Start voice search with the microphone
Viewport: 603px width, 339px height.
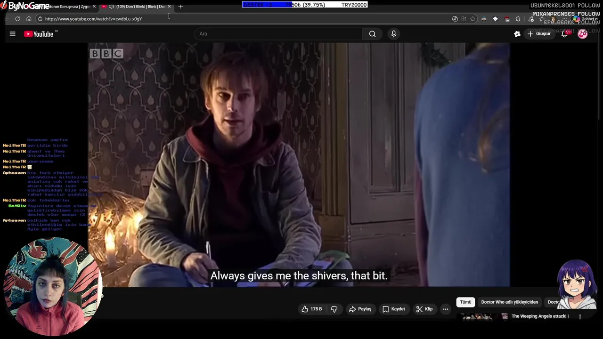pyautogui.click(x=394, y=34)
